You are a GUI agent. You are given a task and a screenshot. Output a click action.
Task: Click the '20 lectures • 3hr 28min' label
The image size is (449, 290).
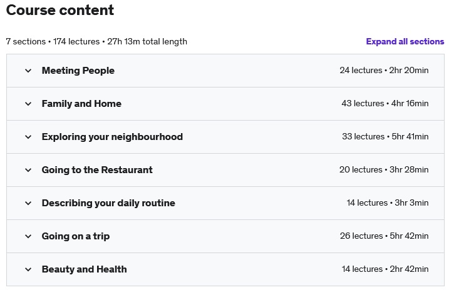(x=384, y=170)
